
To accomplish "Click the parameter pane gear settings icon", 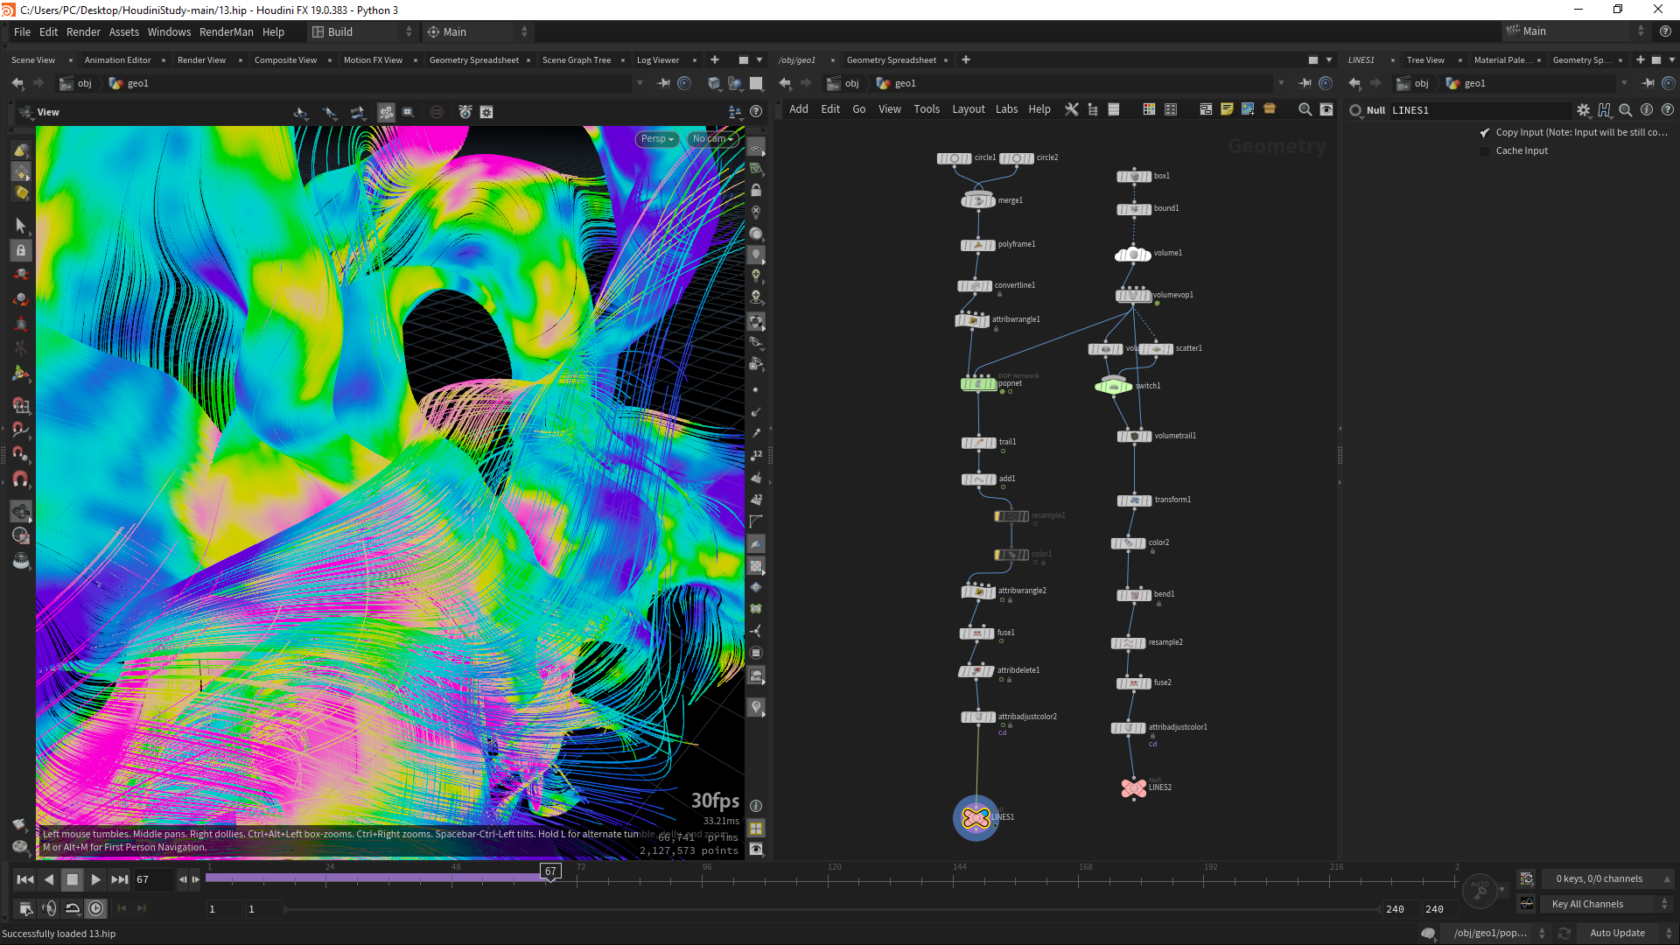I will (x=1584, y=110).
